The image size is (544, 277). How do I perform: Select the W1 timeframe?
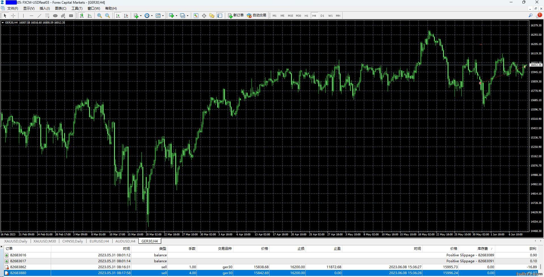(x=330, y=16)
